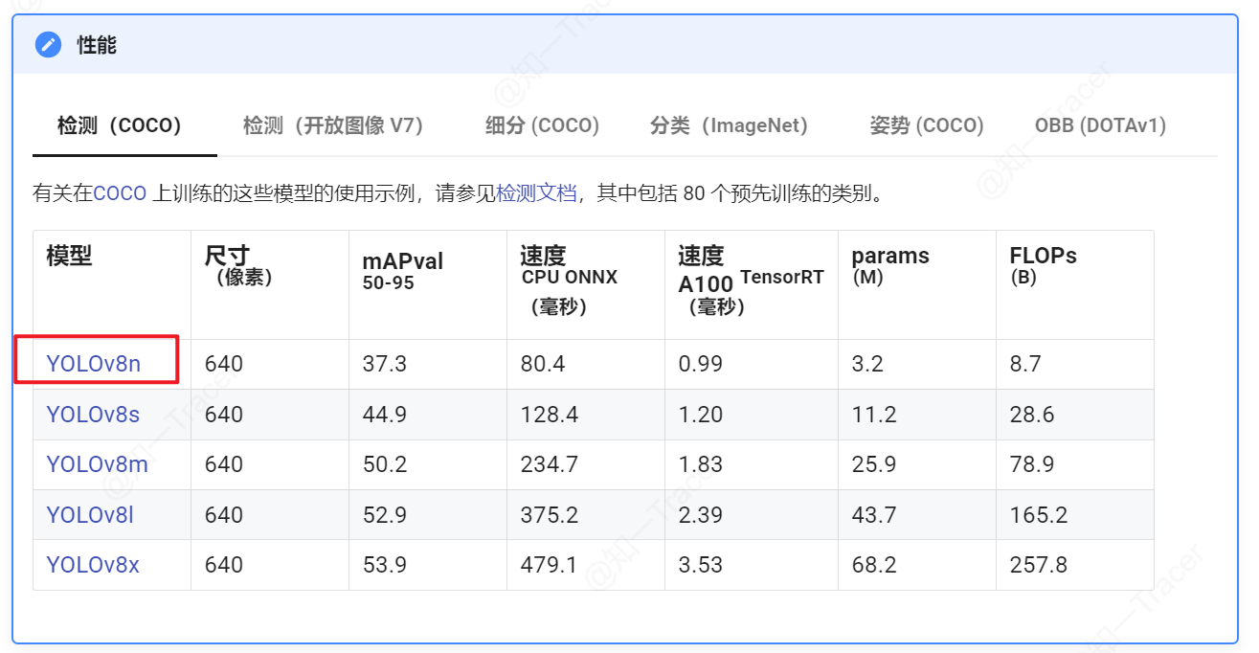Visit the YOLOv8x model link

point(93,565)
